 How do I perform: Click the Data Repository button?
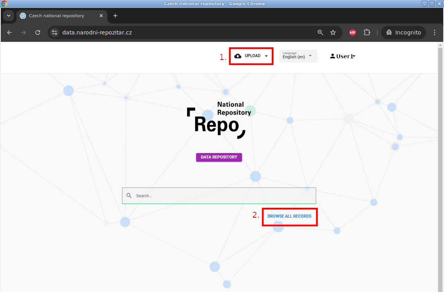click(x=219, y=157)
